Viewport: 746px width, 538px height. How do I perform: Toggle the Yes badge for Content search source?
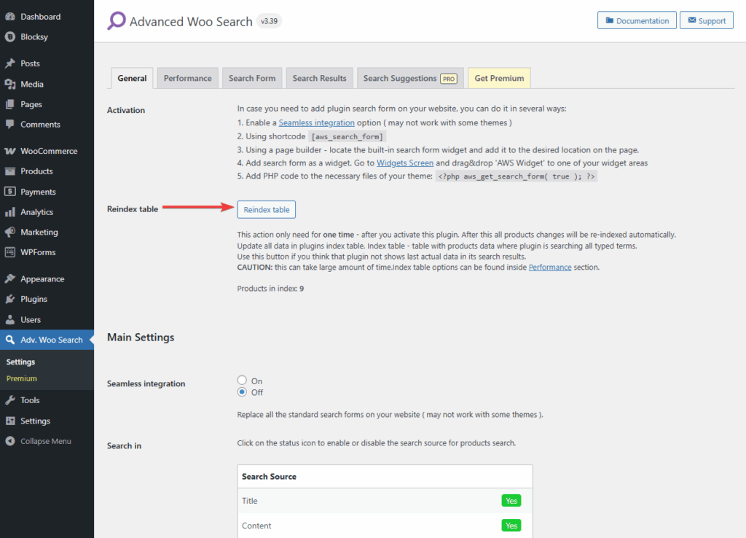coord(511,525)
